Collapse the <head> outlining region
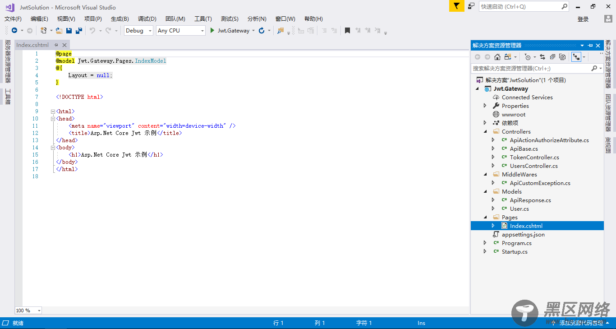 click(x=53, y=119)
